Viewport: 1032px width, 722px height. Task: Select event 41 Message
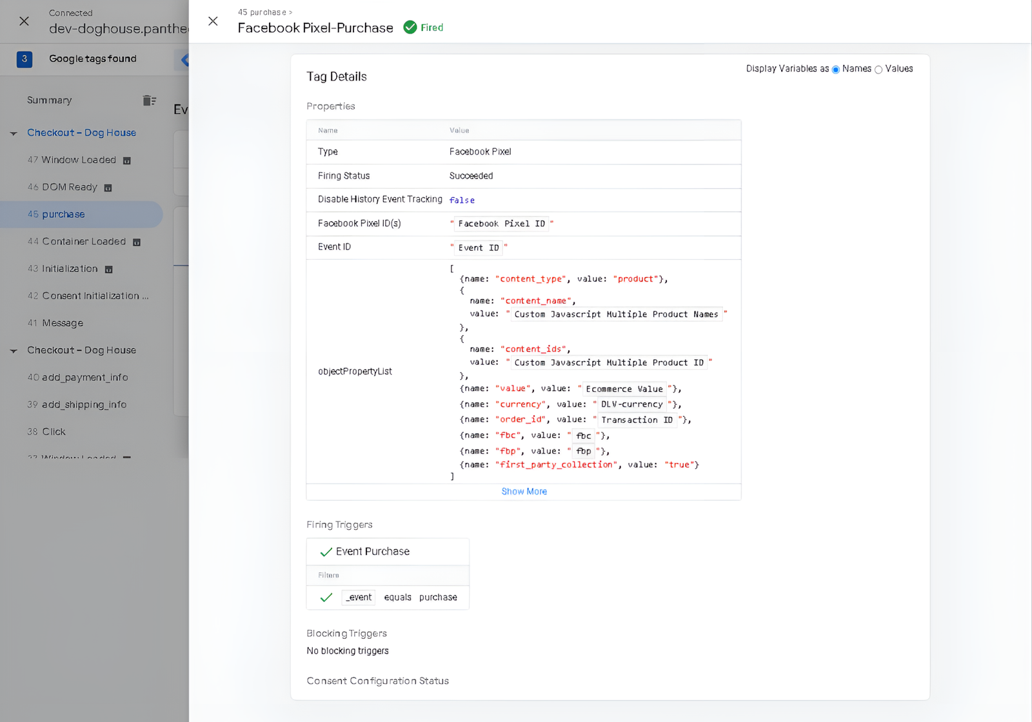[x=55, y=323]
